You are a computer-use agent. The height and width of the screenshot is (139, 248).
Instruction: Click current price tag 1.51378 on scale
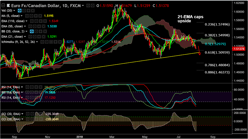pyautogui.click(x=239, y=49)
